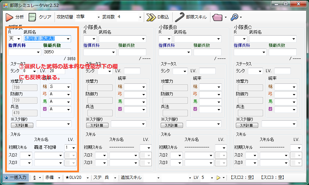Open the ★0LV20 dropdown in the bottom bar

tap(88, 178)
